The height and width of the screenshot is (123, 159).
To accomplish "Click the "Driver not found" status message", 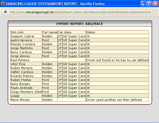I will tap(117, 60).
